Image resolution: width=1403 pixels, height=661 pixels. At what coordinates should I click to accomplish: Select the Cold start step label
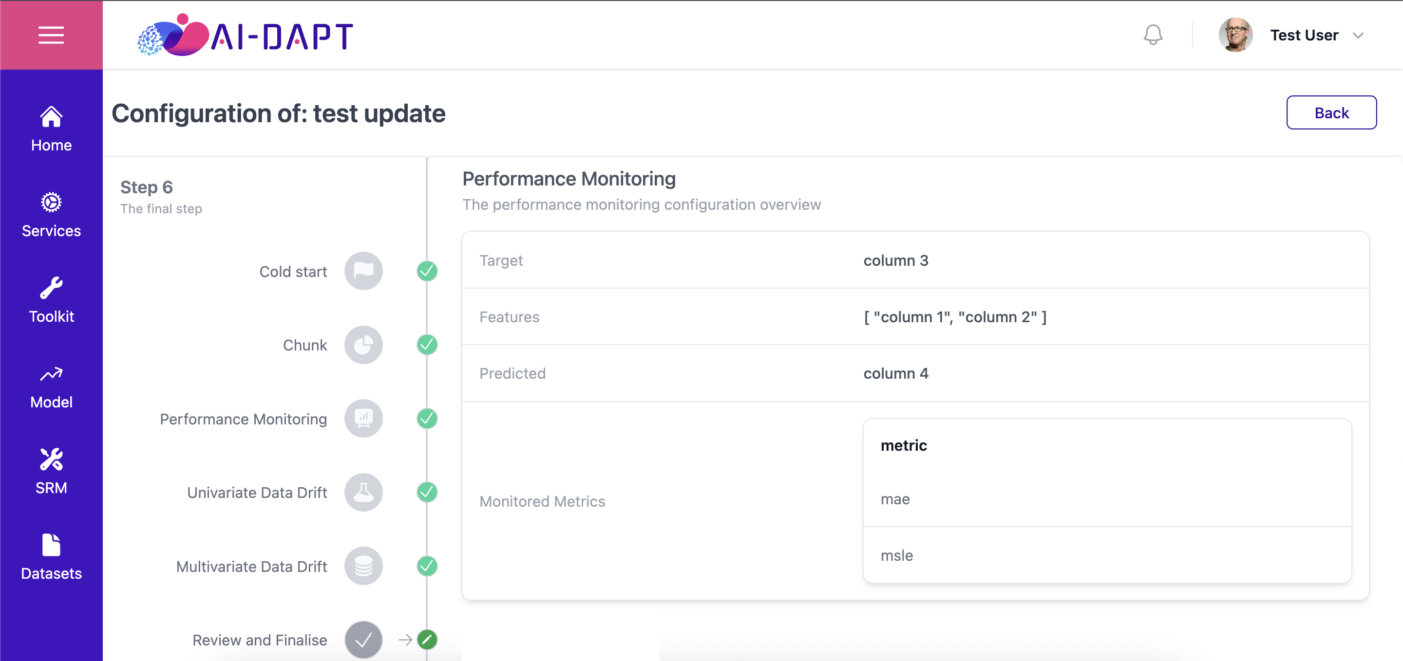293,272
